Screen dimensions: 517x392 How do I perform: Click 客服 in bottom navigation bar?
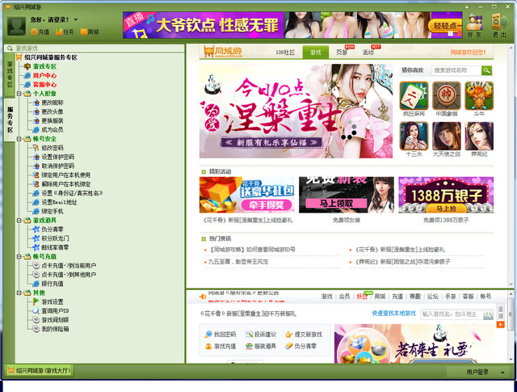(468, 297)
